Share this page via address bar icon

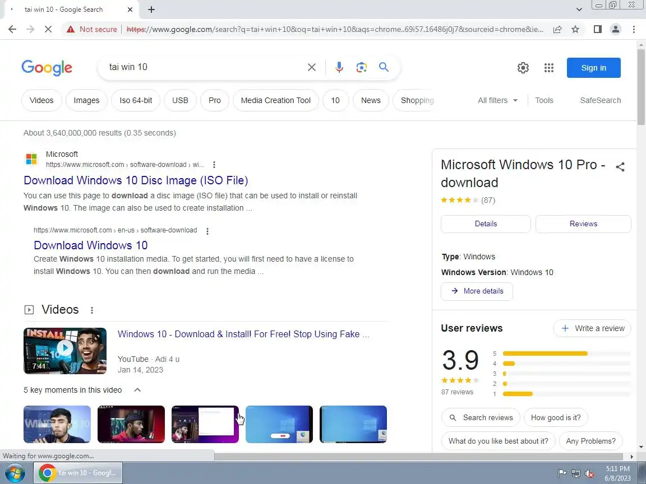[x=557, y=29]
